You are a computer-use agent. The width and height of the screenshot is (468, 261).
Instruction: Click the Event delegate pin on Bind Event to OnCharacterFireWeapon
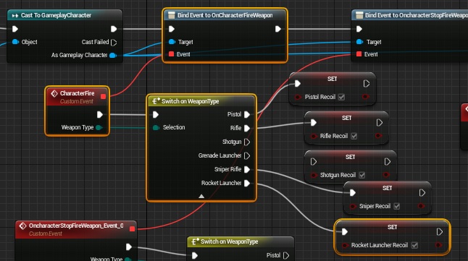click(x=171, y=54)
